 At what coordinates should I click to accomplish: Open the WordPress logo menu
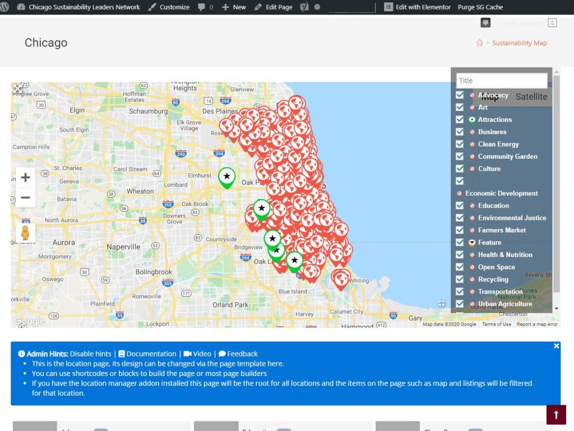click(6, 7)
